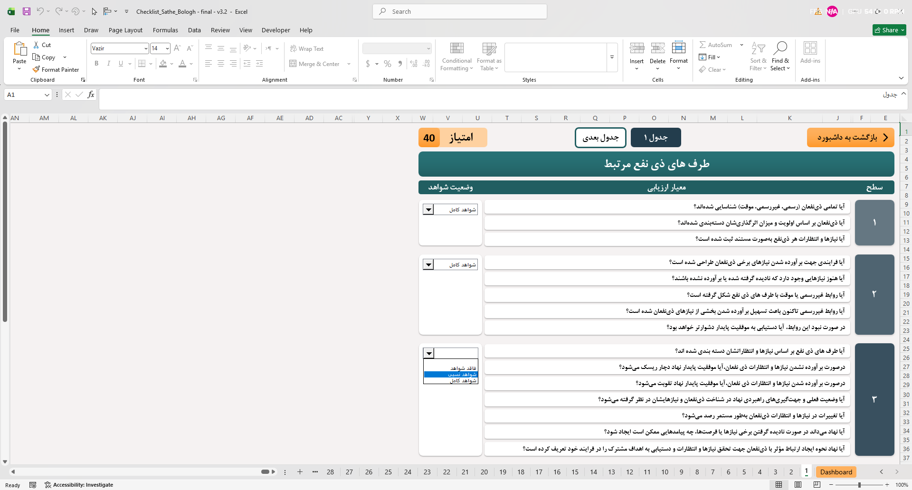Click the Fill Color bucket icon
Image resolution: width=912 pixels, height=490 pixels.
point(163,64)
